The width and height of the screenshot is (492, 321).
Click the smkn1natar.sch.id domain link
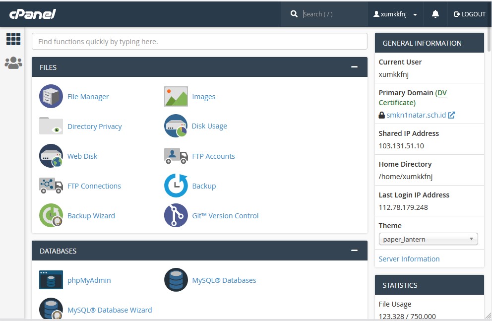tap(416, 115)
